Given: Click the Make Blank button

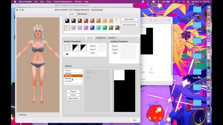Looking at the screenshot, I should [73, 98].
